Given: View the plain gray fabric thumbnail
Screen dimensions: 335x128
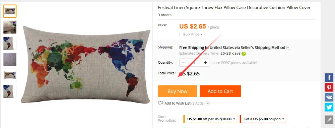Looking at the screenshot, I should (10, 59).
